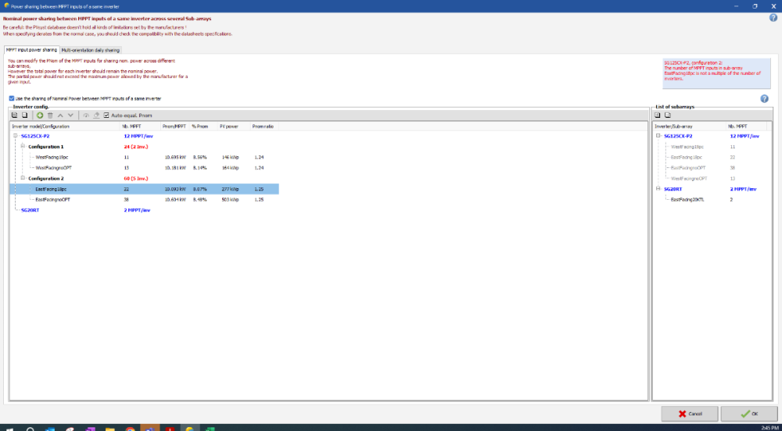Open help icon above List of subarrays
Viewport: 782px width, 431px height.
pos(764,98)
